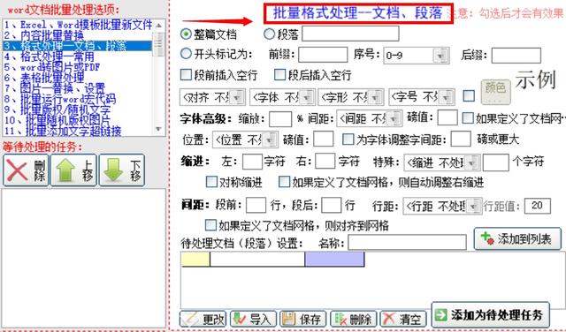Open the 字体 font dropdown
Screen dimensions: 566x332
click(283, 97)
